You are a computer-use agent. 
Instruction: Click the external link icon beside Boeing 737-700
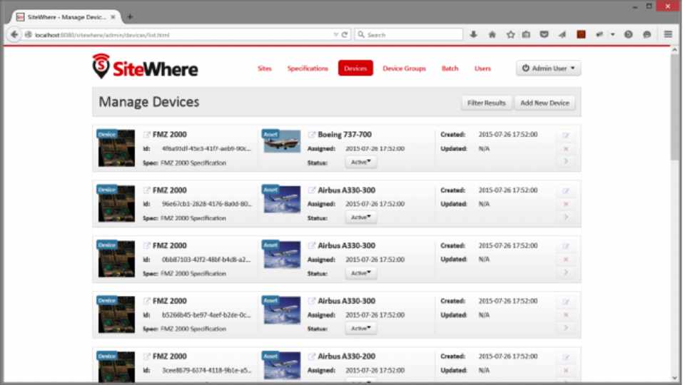tap(312, 135)
